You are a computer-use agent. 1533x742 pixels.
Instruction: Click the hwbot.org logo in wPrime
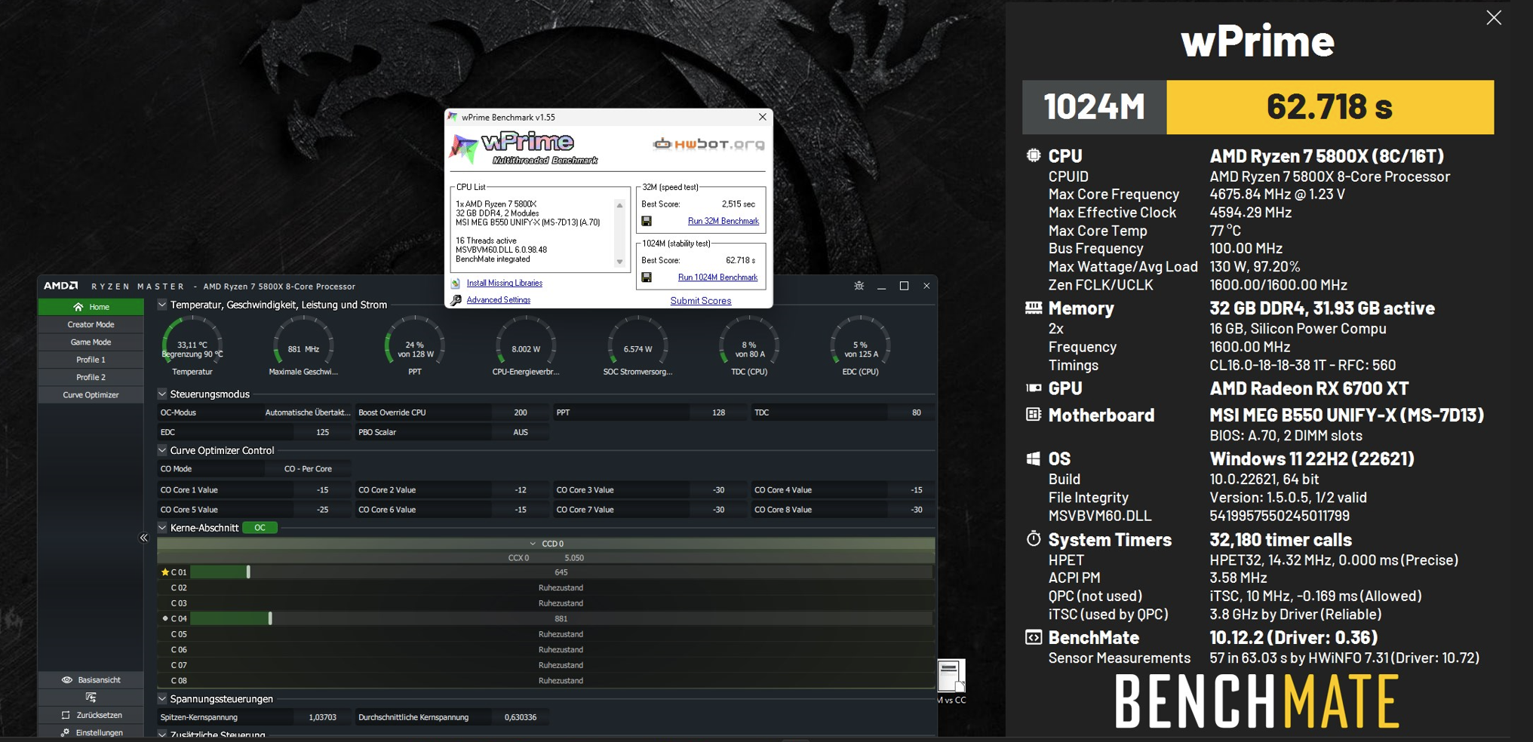pyautogui.click(x=708, y=144)
